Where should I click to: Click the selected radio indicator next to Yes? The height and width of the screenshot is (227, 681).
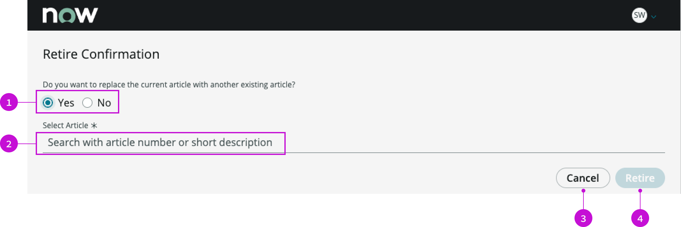[47, 103]
